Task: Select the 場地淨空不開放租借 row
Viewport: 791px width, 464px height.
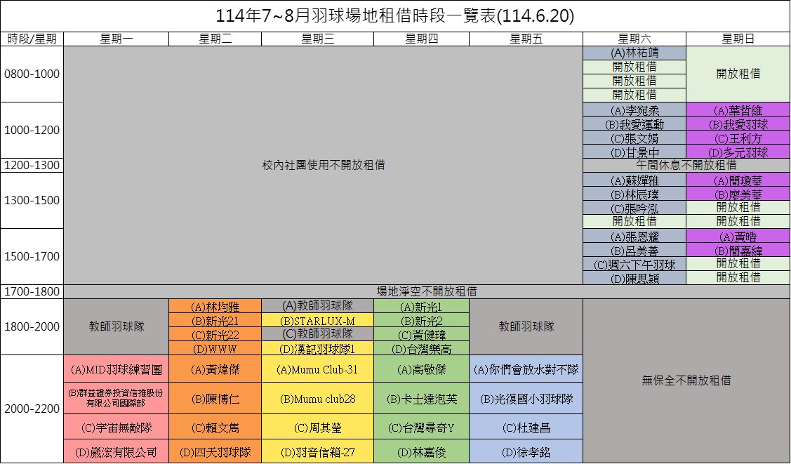Action: tap(427, 291)
